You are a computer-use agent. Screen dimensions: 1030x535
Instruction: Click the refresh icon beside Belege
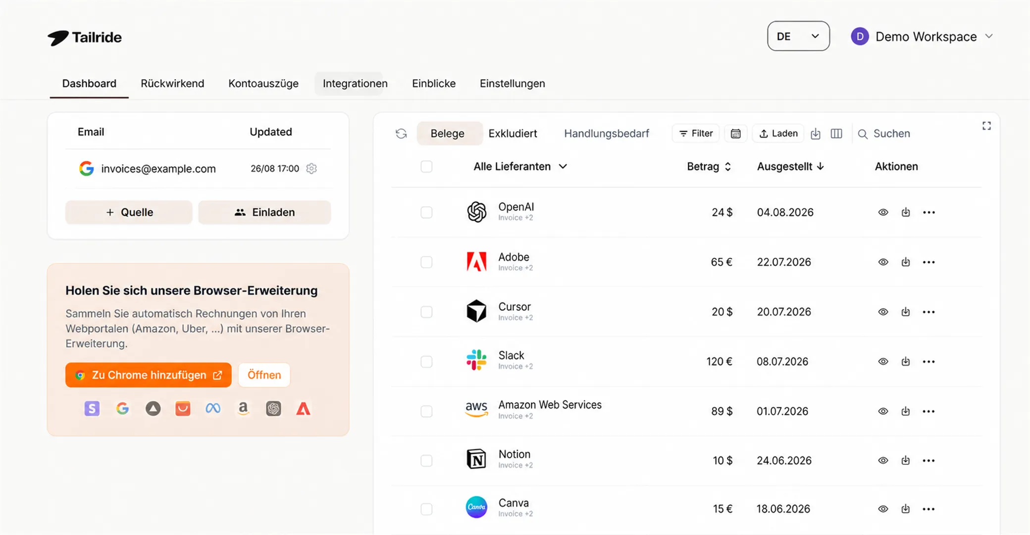click(401, 134)
